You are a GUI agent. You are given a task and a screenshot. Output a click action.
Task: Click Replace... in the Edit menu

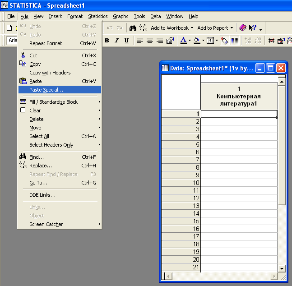pos(60,166)
